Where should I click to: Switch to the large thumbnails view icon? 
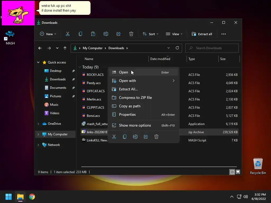[x=238, y=172]
